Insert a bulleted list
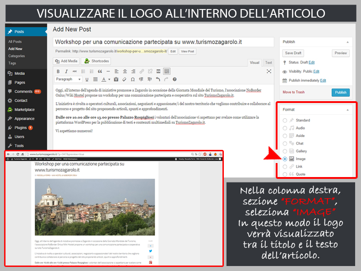This screenshot has height=271, width=361. tap(83, 71)
